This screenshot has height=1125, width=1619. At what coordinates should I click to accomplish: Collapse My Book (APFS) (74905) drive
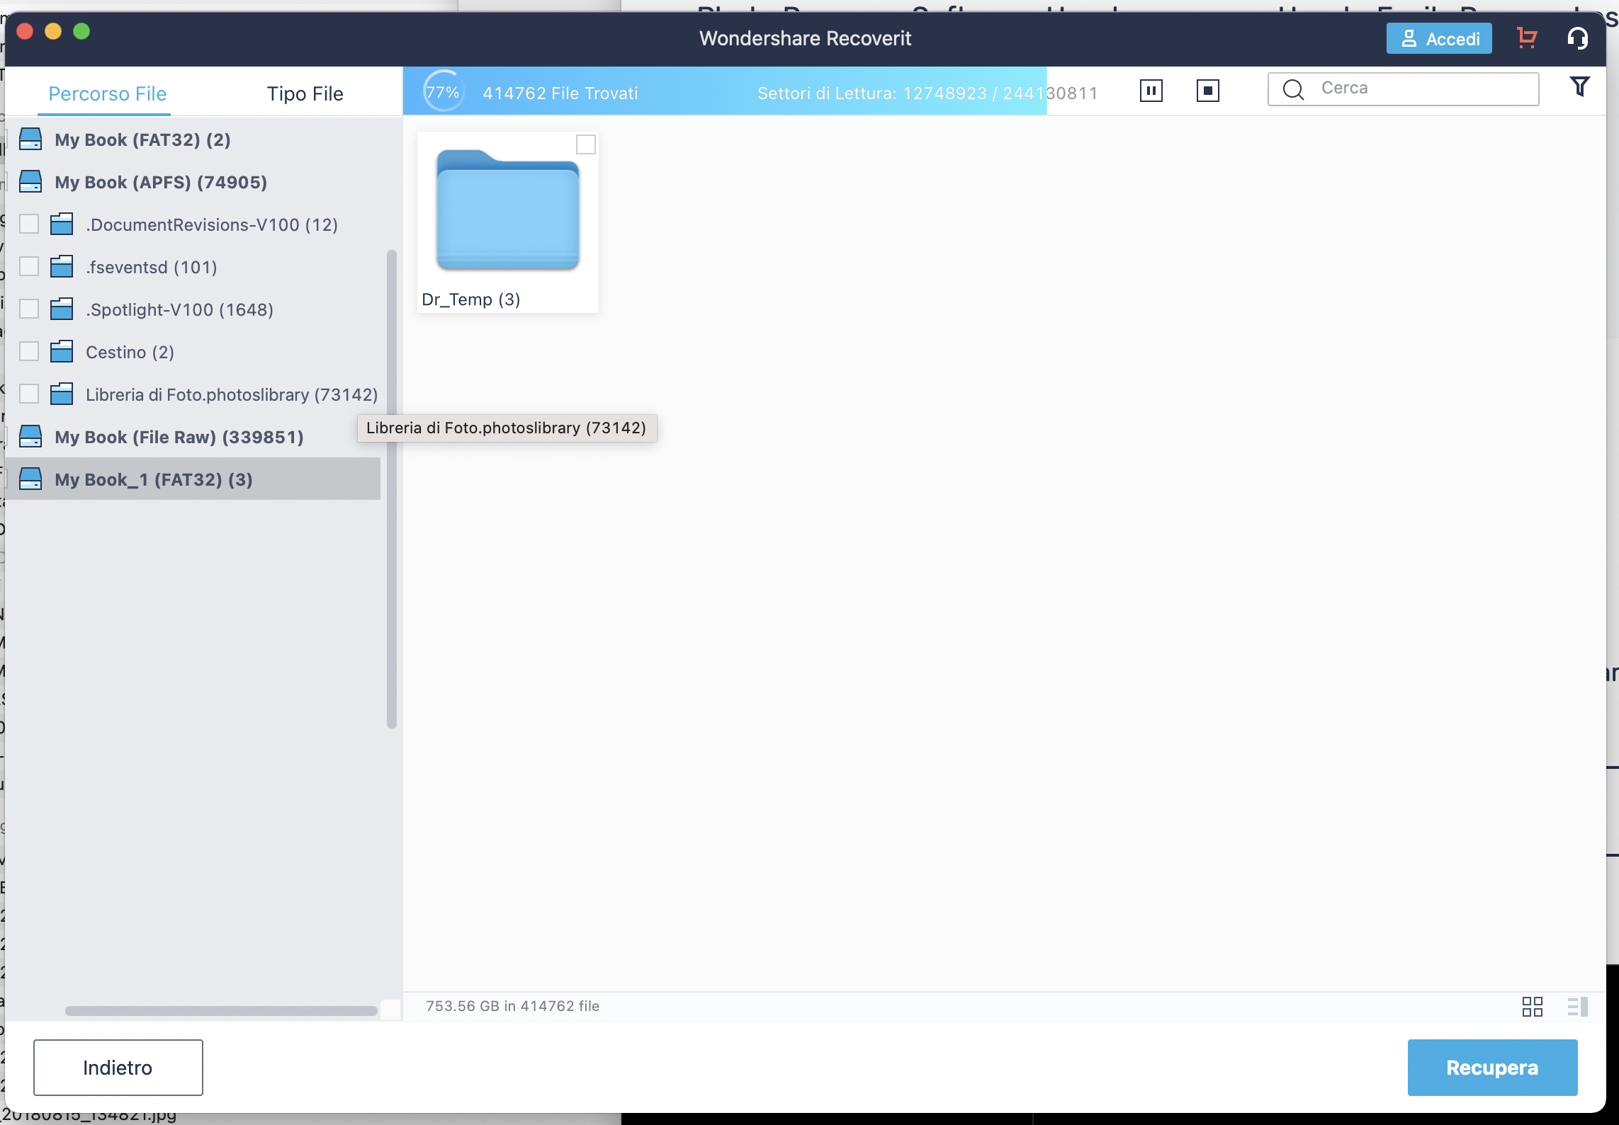pos(160,182)
